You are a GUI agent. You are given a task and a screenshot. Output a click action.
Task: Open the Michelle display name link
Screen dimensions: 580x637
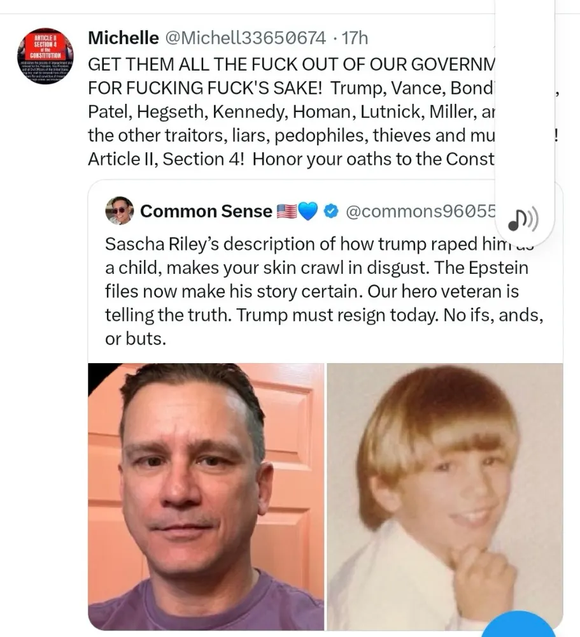point(123,38)
